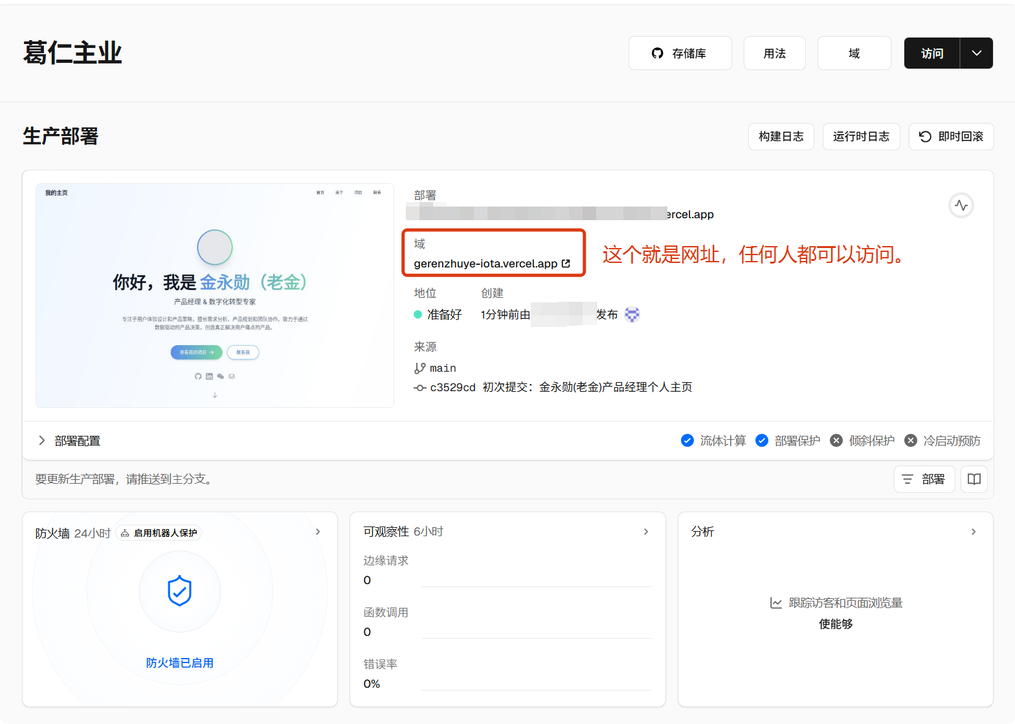
Task: Click 使能够 to enable analytics
Action: pyautogui.click(x=836, y=624)
